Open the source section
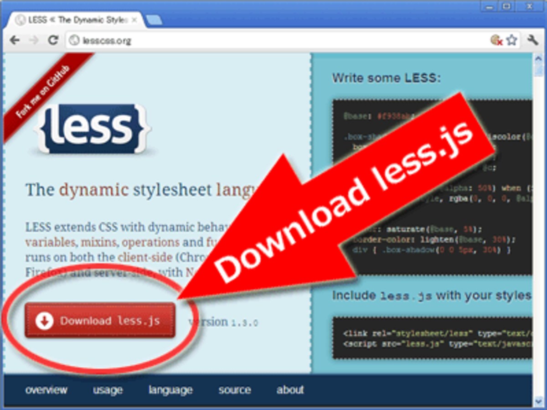This screenshot has width=547, height=410. (x=234, y=390)
